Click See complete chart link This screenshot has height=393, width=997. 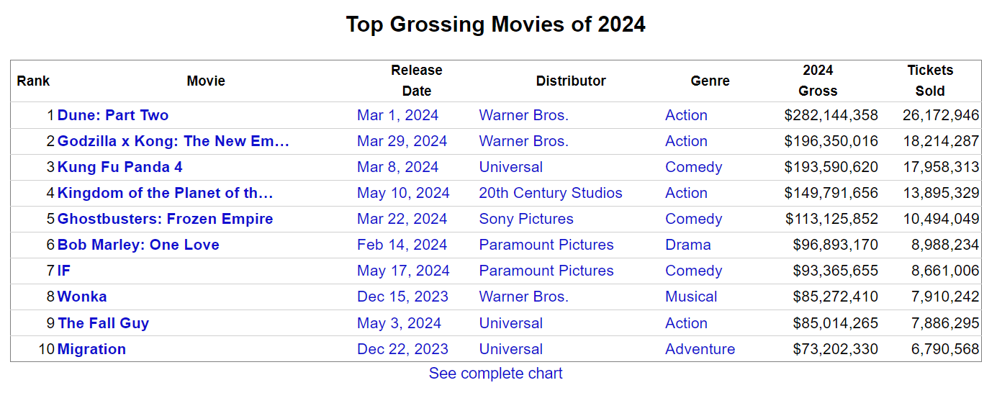(x=495, y=373)
